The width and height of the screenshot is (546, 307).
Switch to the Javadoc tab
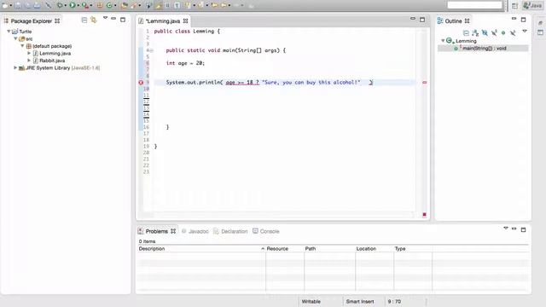click(x=195, y=231)
